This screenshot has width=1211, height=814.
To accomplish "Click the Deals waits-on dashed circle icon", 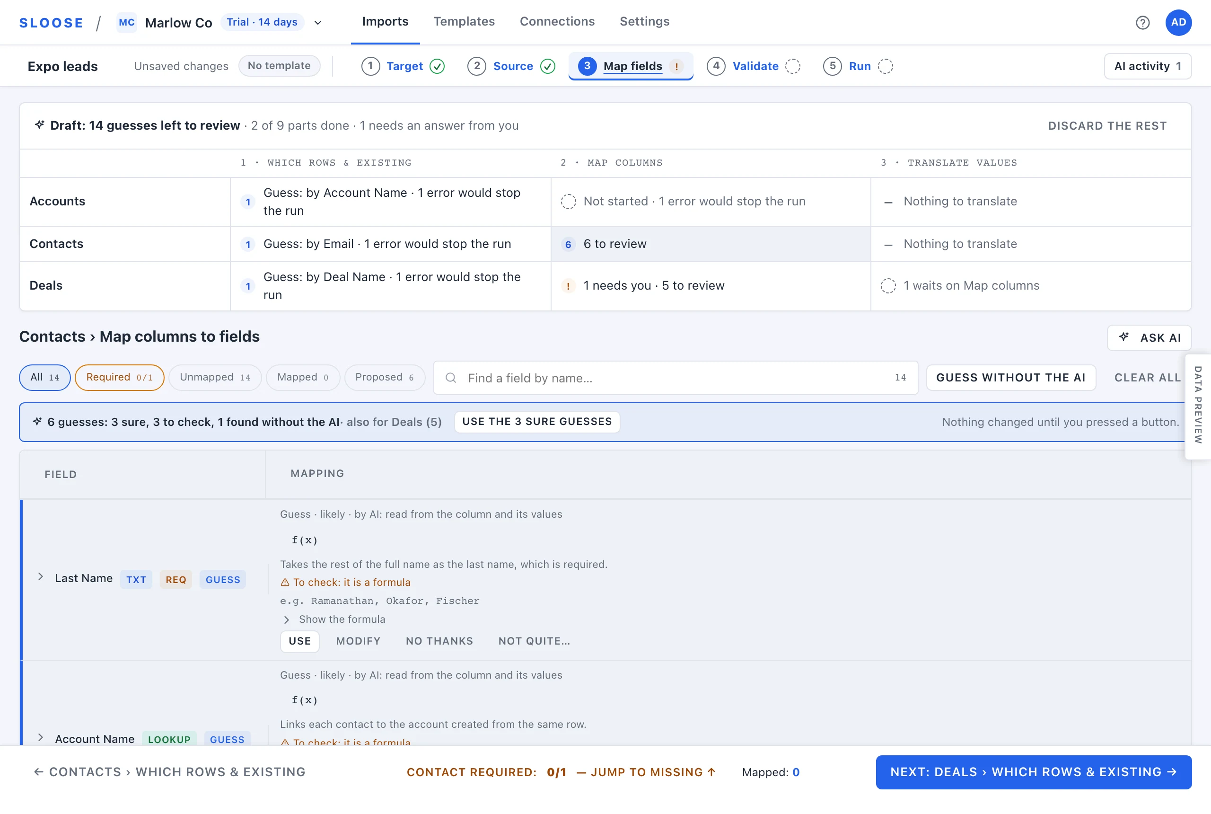I will coord(888,285).
